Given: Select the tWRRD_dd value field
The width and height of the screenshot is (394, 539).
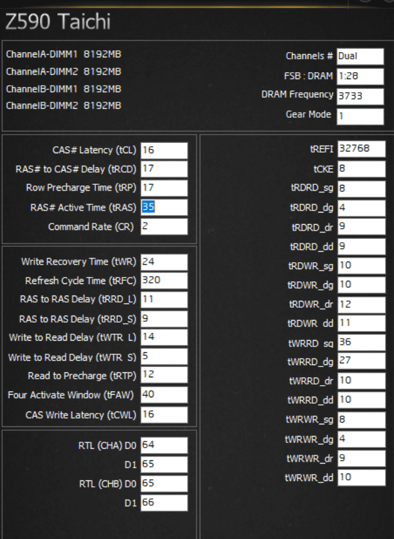Looking at the screenshot, I should [x=361, y=400].
